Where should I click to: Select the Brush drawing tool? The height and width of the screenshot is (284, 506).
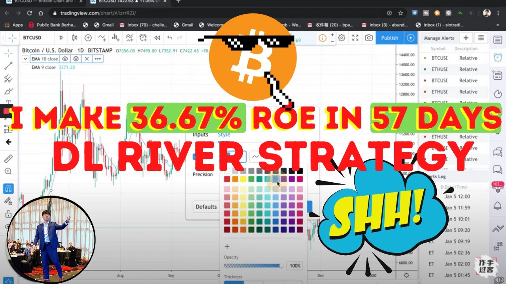tap(8, 91)
